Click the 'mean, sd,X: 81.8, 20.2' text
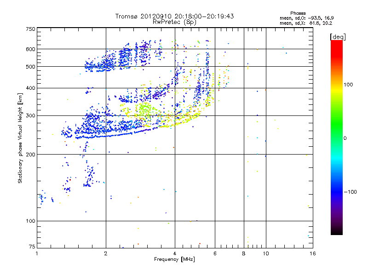Screen dimensions: 368x276 pyautogui.click(x=306, y=23)
